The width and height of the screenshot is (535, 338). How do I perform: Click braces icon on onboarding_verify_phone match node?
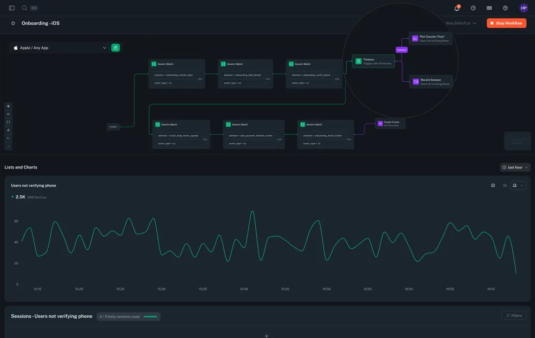291,64
